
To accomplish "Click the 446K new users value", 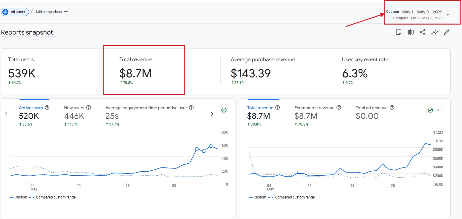I will 74,116.
